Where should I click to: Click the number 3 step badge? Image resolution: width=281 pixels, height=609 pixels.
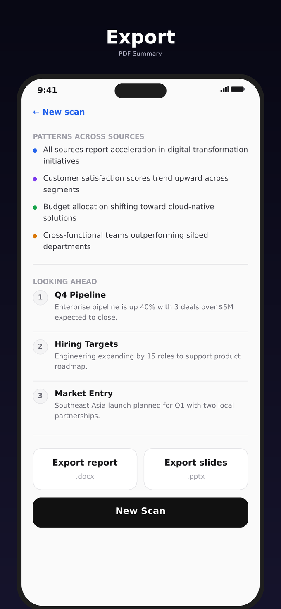click(x=40, y=396)
